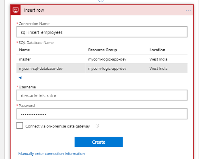This screenshot has width=199, height=159.
Task: Click the Resource Group column header
Action: (103, 50)
